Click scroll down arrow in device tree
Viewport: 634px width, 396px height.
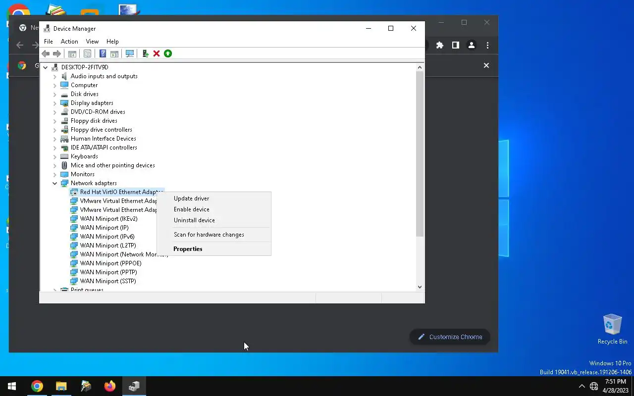pos(420,287)
